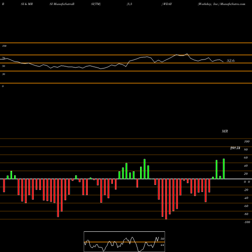Click the 70 label on RSI axis

coord(4,58)
